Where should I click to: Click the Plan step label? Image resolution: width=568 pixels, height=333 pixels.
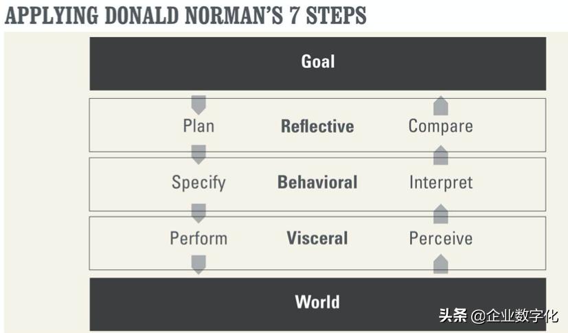(198, 126)
